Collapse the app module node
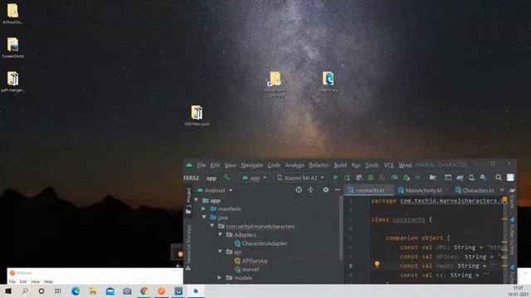This screenshot has height=298, width=531. coord(197,200)
